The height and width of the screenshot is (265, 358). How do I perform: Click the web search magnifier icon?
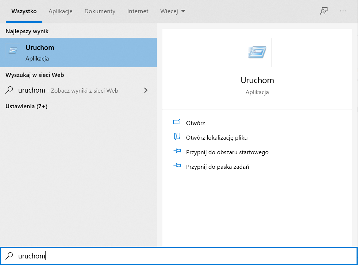pos(9,90)
